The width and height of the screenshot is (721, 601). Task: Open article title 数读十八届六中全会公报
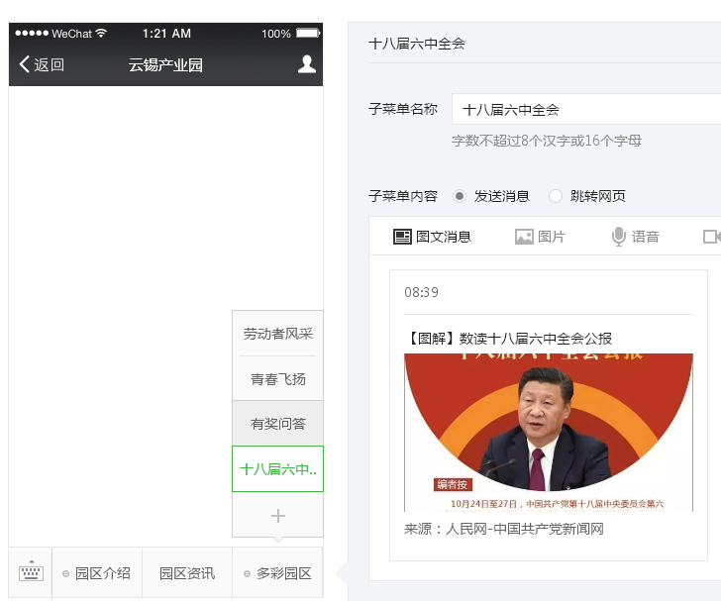click(x=508, y=339)
